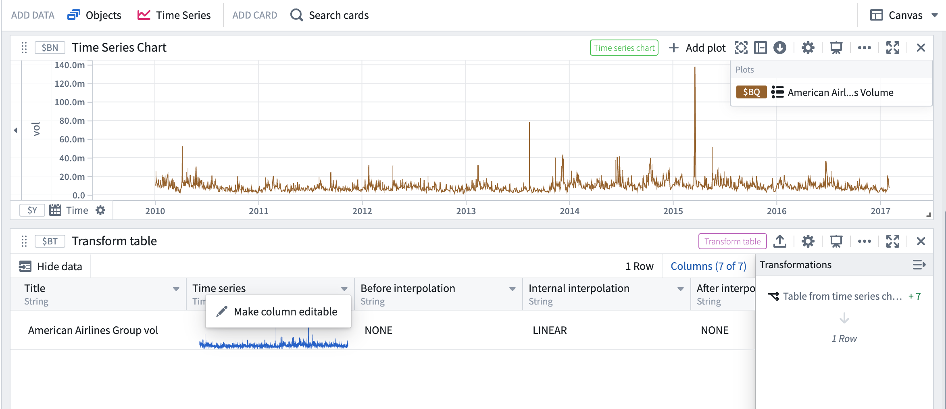Collapse the Transformations panel icon
The image size is (946, 409).
919,265
